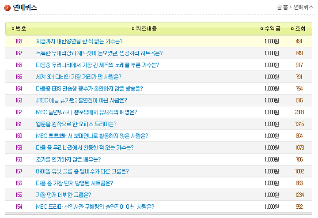This screenshot has height=218, width=318.
Task: Click view count 1073
Action: [x=299, y=148]
